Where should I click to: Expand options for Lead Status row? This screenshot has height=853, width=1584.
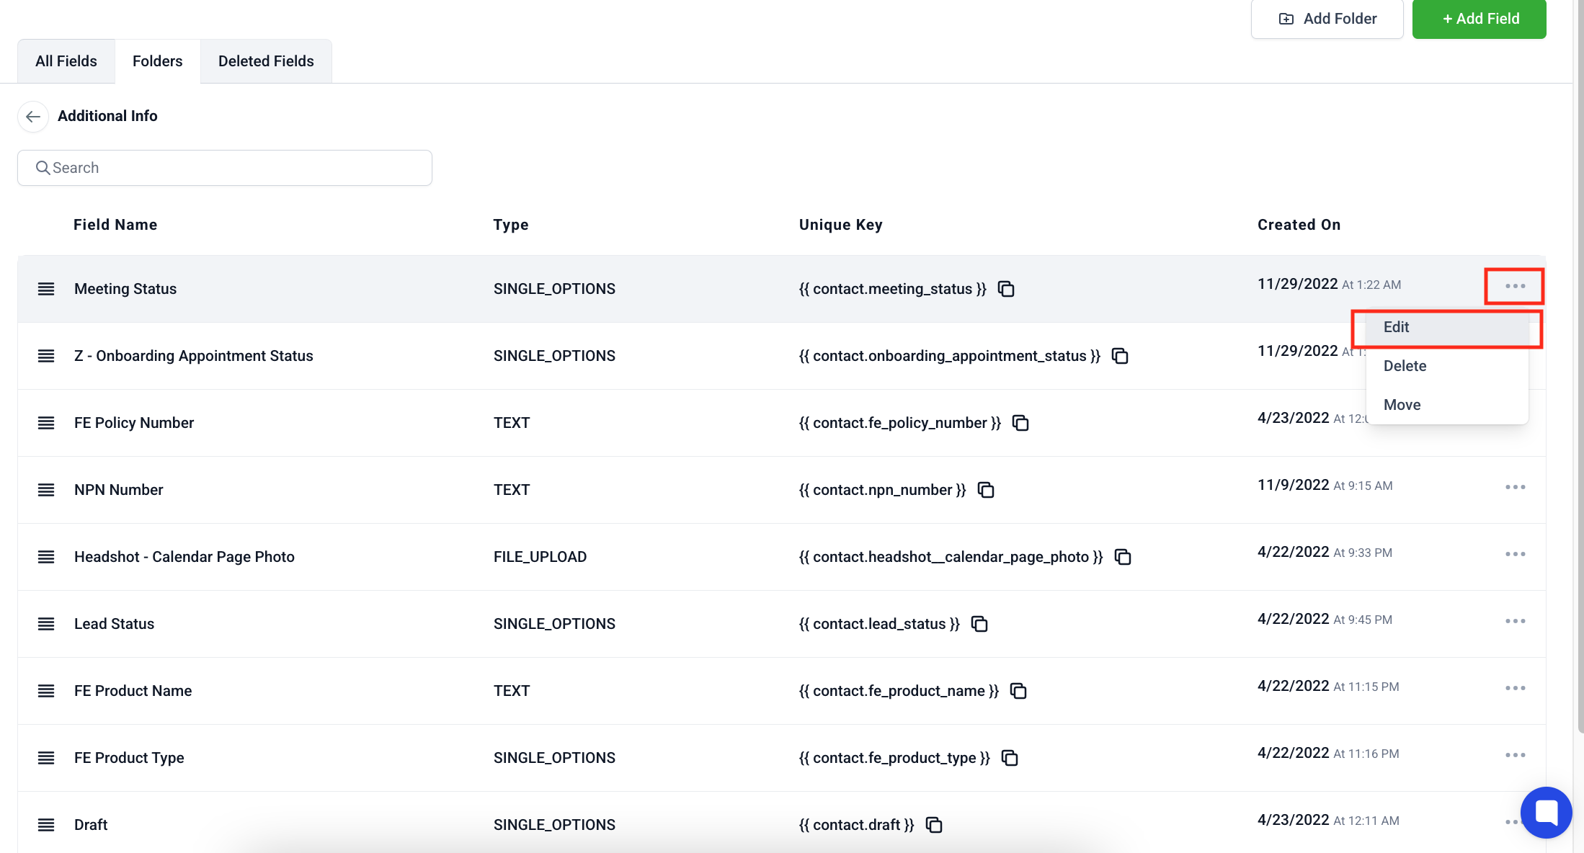(x=1515, y=621)
